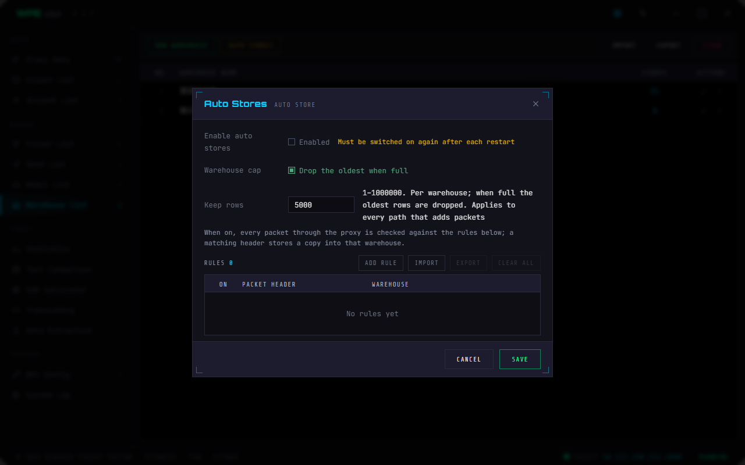
Task: Click the Cancel button
Action: pos(469,359)
